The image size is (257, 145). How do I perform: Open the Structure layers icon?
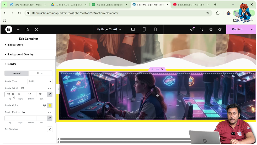coord(211,30)
